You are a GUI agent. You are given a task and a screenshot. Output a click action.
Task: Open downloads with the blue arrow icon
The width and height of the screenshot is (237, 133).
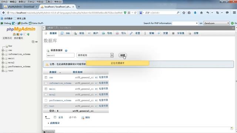(x=195, y=13)
